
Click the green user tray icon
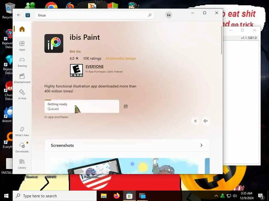[x=223, y=196]
